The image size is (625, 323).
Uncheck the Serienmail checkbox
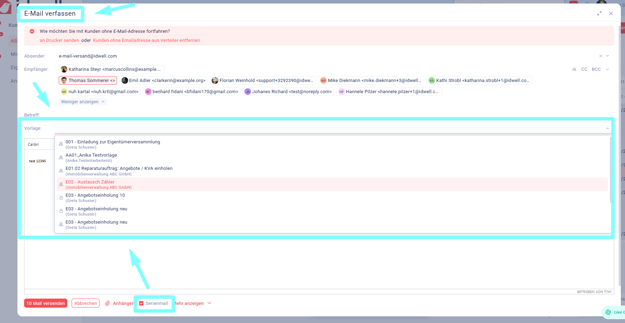pos(141,303)
